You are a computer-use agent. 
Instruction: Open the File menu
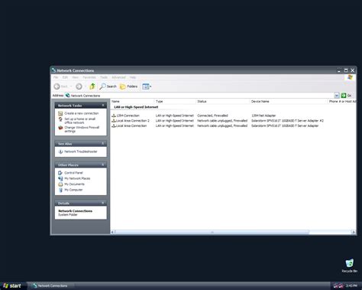(x=56, y=77)
